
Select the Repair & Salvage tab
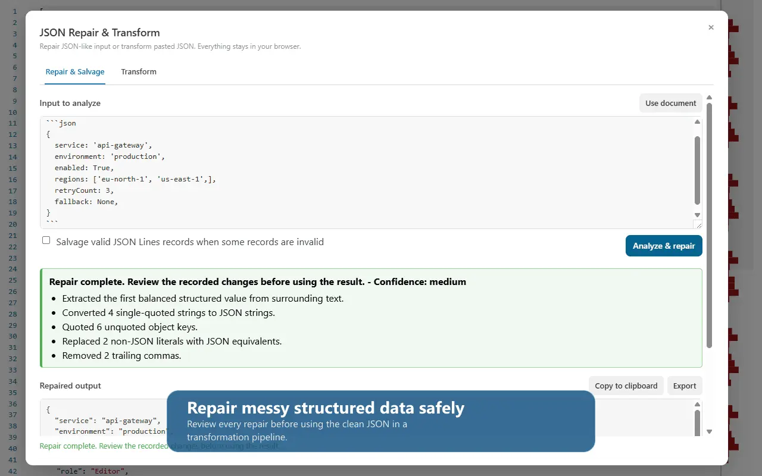(x=75, y=72)
